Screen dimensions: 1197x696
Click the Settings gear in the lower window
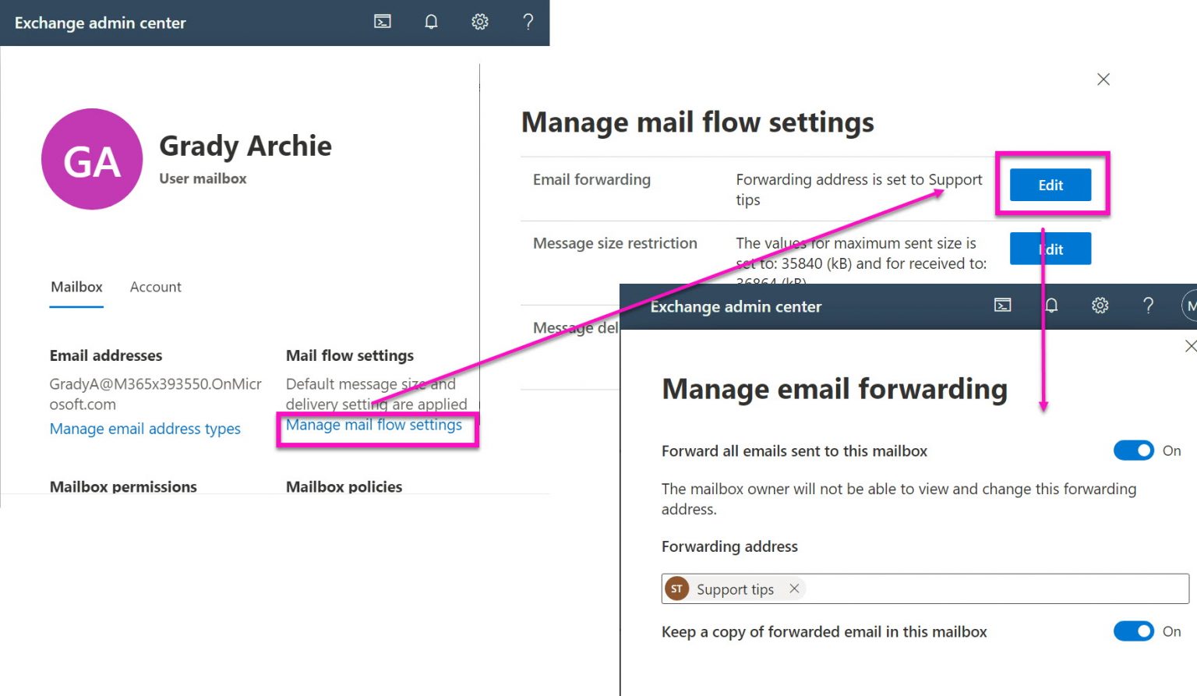tap(1100, 306)
